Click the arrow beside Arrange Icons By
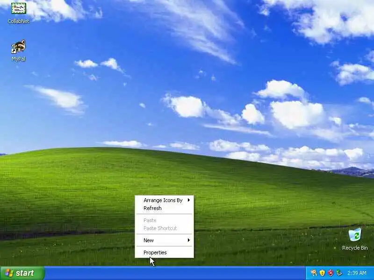This screenshot has height=280, width=374. 189,200
